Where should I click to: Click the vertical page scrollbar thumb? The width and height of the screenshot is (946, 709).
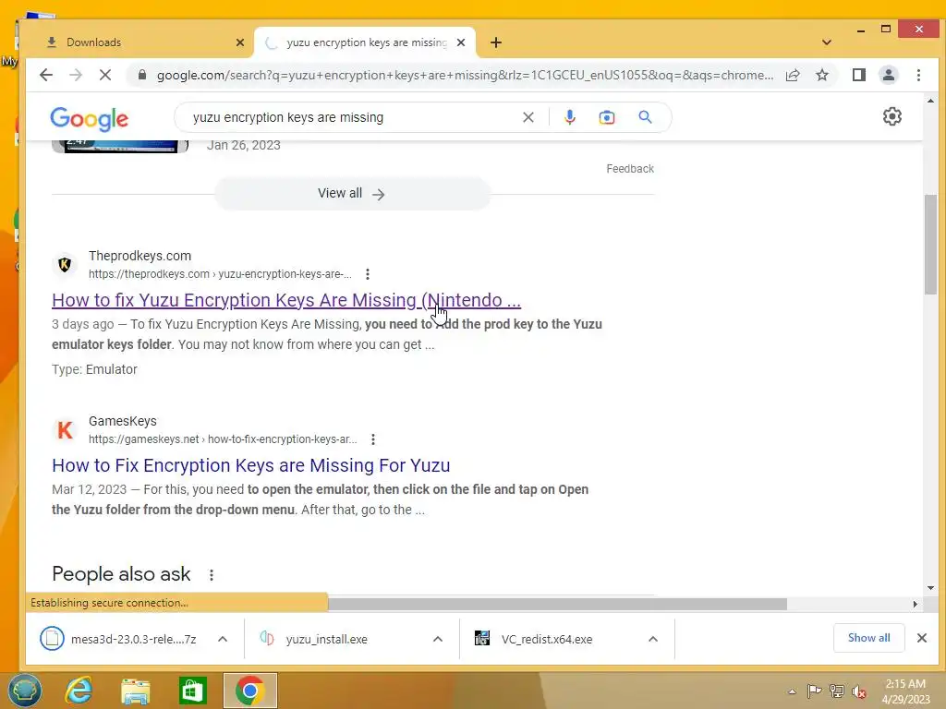930,244
